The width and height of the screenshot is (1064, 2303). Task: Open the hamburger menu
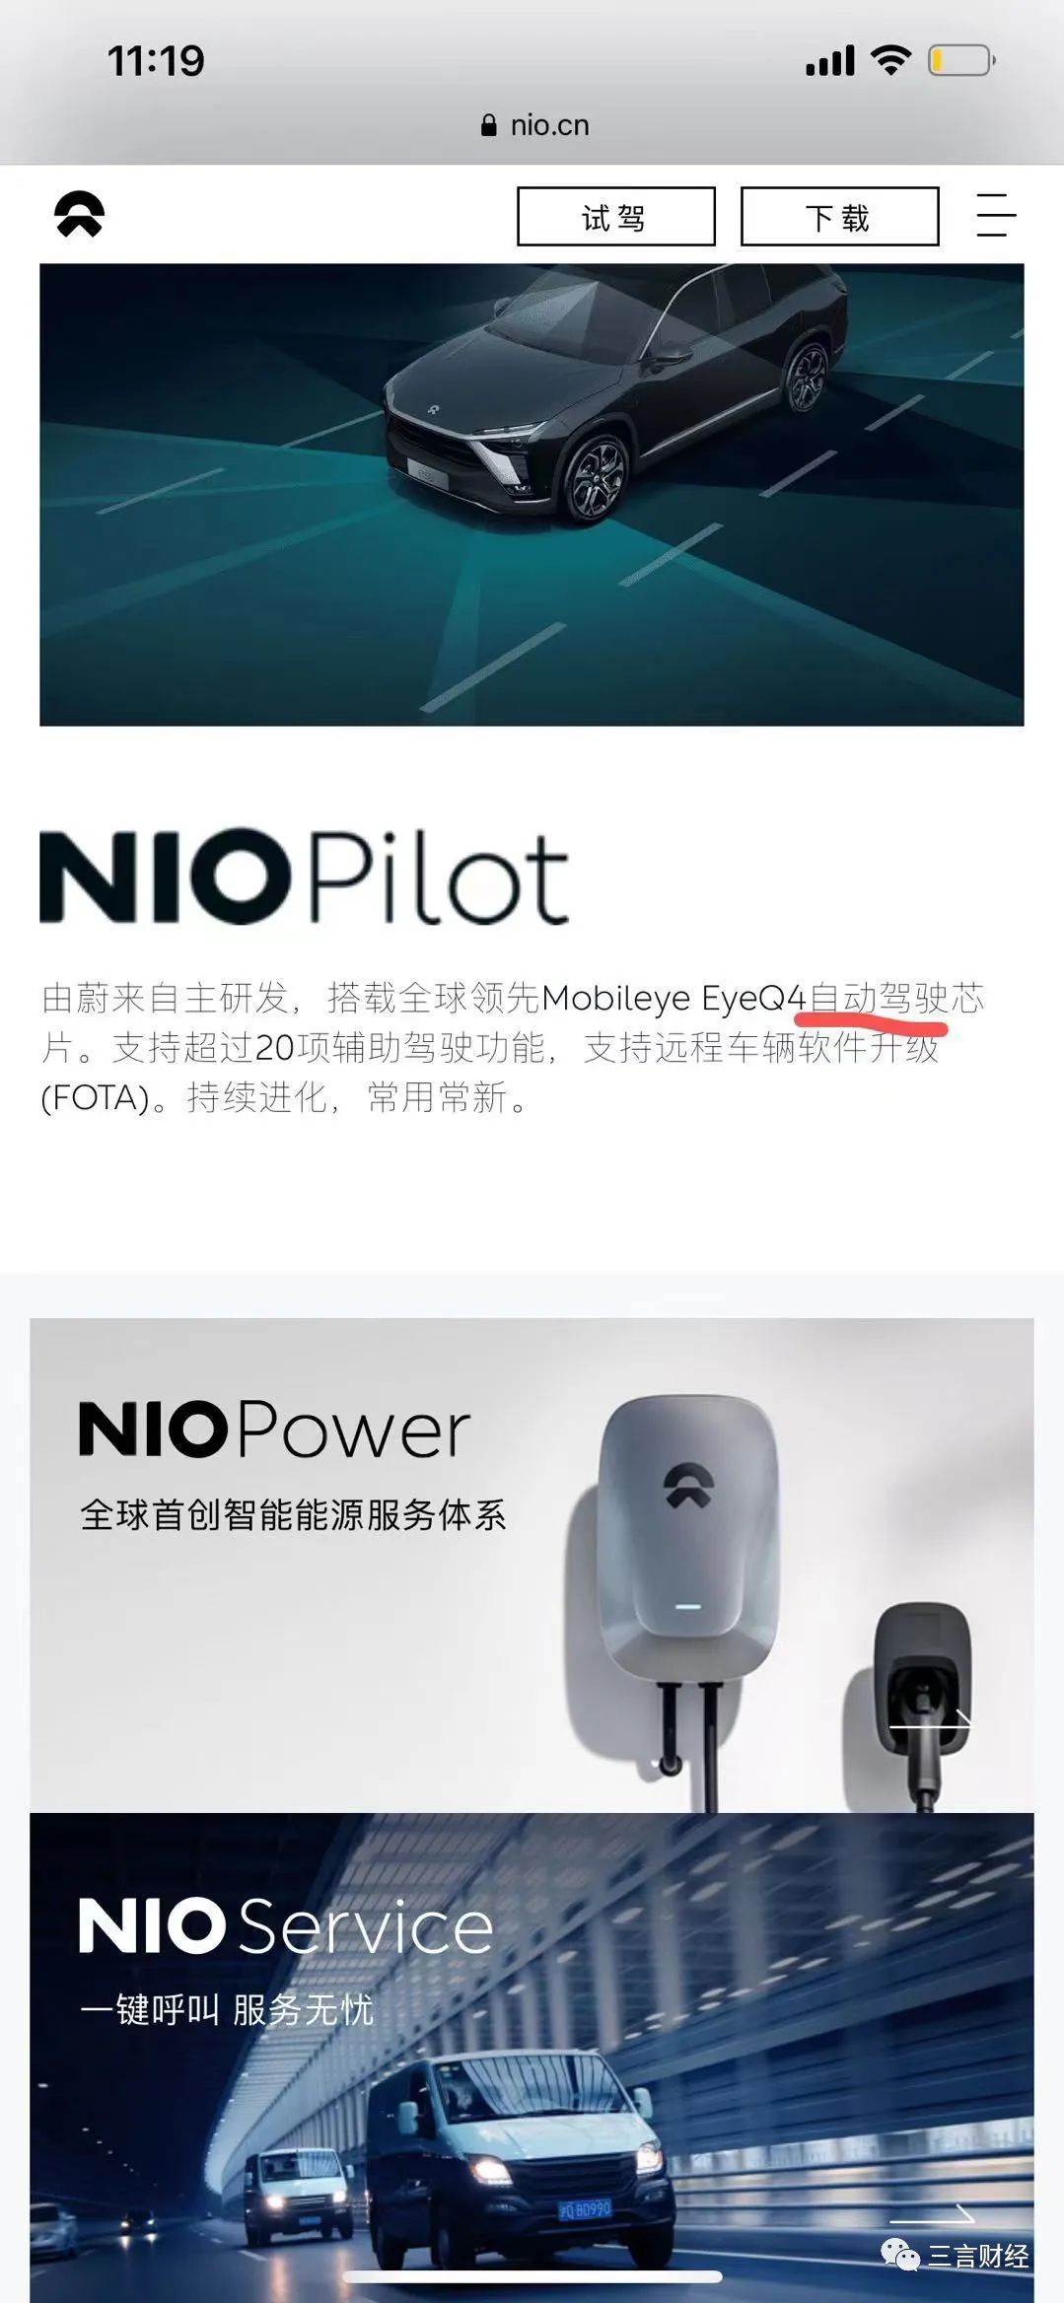[995, 215]
